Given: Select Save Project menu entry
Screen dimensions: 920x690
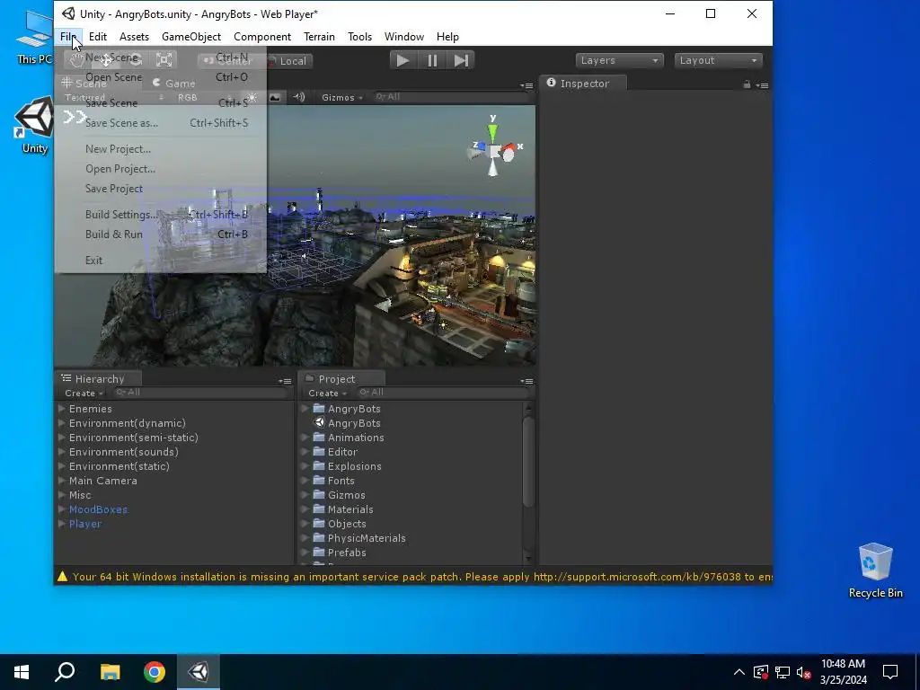Looking at the screenshot, I should (x=114, y=189).
